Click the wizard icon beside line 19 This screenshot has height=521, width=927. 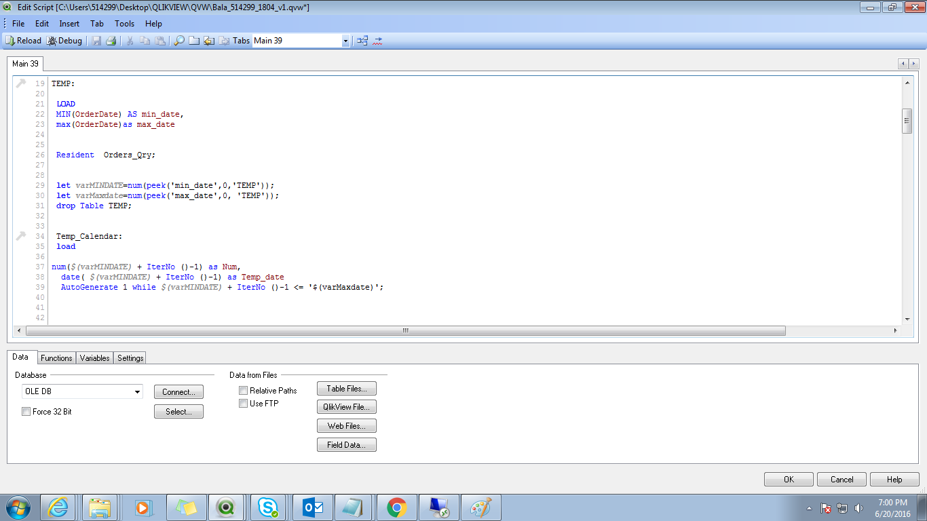(20, 83)
